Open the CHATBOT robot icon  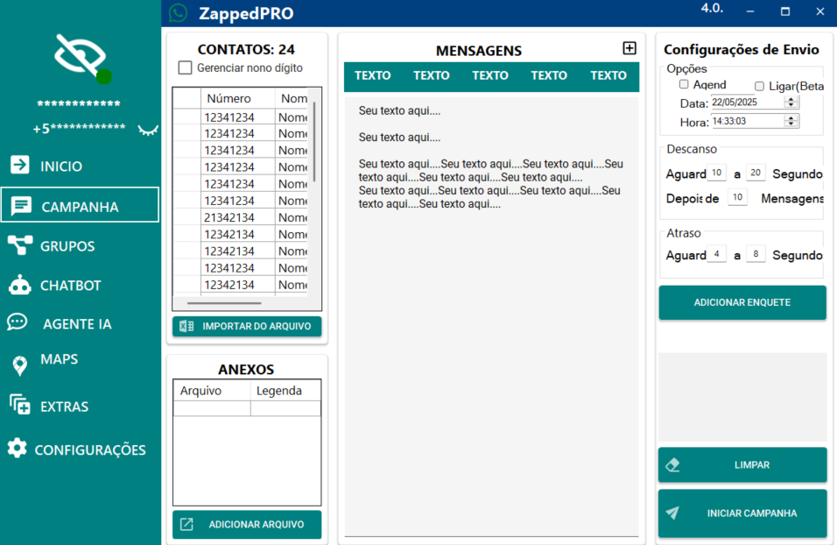pos(20,285)
